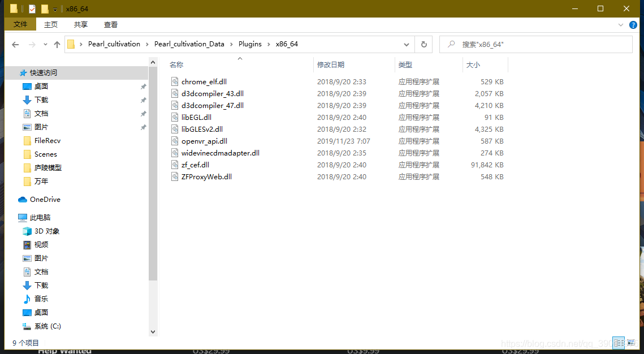Select widevinecdmadapter.dll in the file list

220,153
